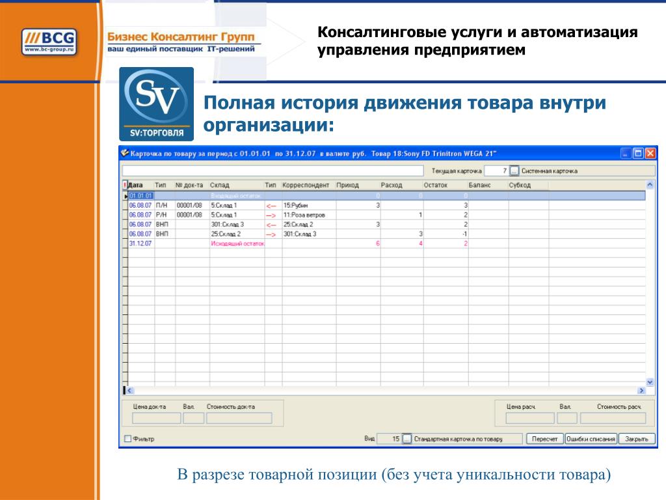Viewport: 666px width, 500px height.
Task: Click the Корреспондент column header
Action: click(308, 186)
